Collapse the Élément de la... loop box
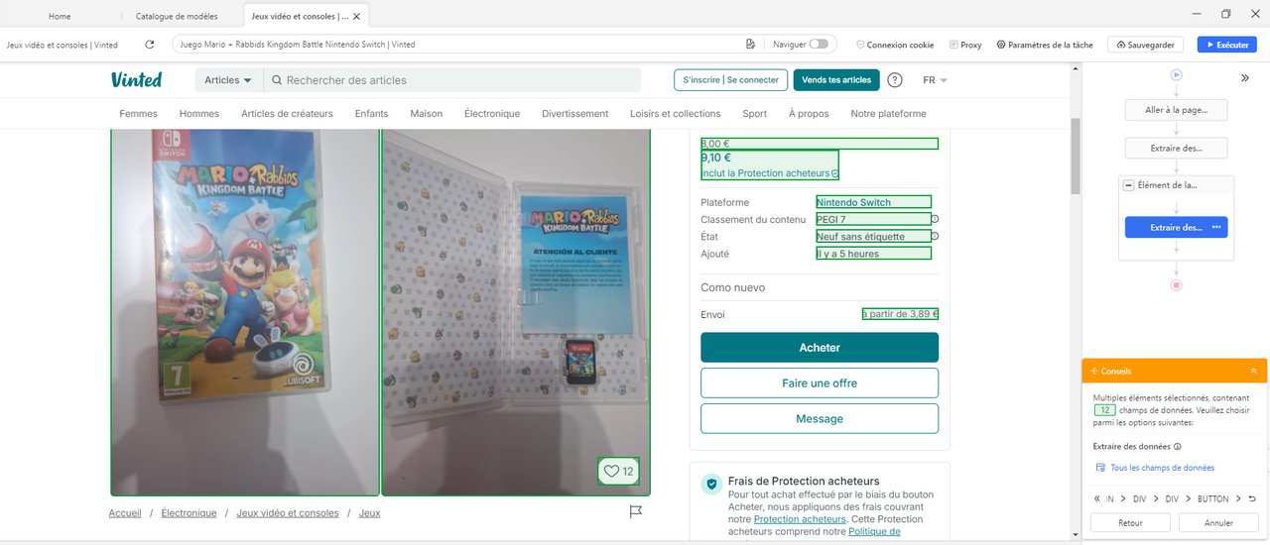Image resolution: width=1270 pixels, height=545 pixels. click(x=1129, y=185)
